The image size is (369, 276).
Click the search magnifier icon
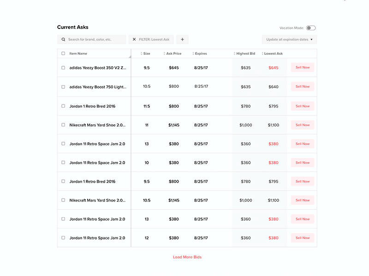tap(63, 40)
